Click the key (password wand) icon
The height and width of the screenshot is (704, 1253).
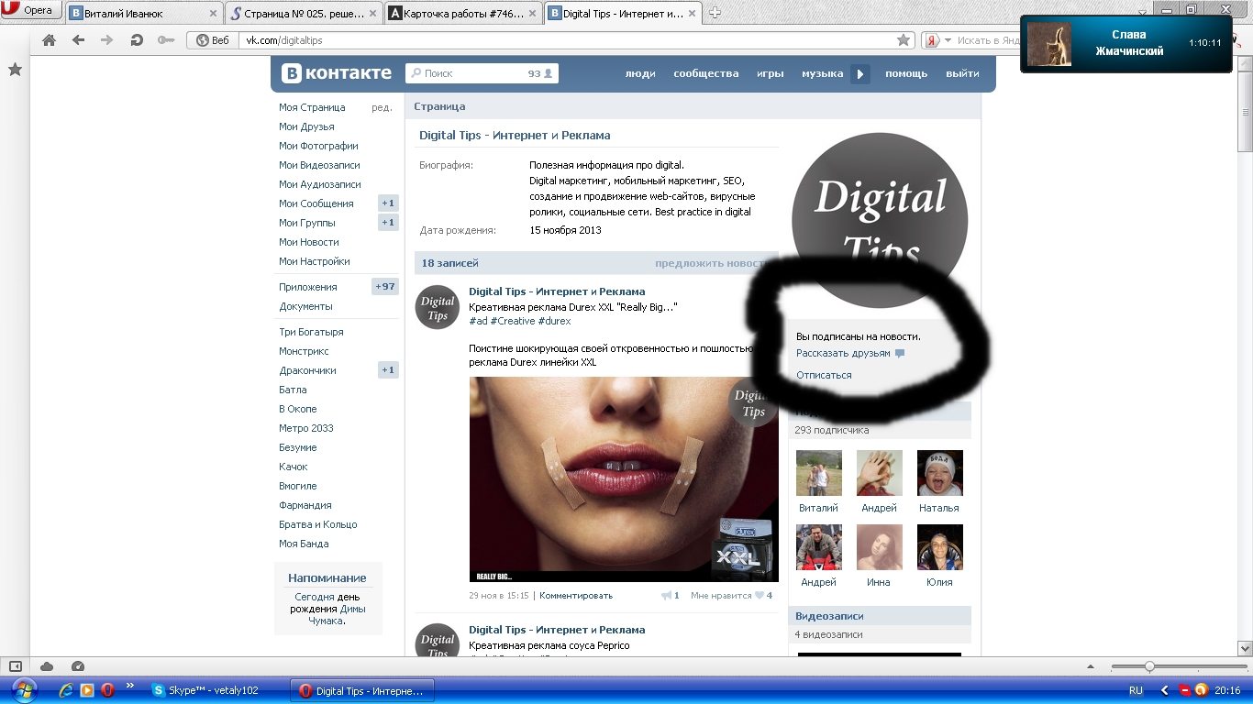(166, 40)
